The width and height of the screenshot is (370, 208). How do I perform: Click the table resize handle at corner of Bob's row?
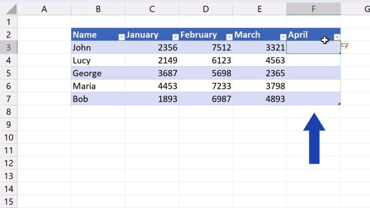point(339,104)
